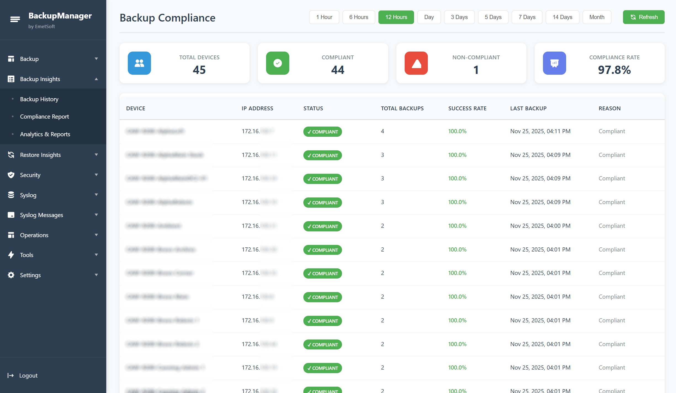
Task: Open Analytics & Reports page
Action: pyautogui.click(x=45, y=134)
